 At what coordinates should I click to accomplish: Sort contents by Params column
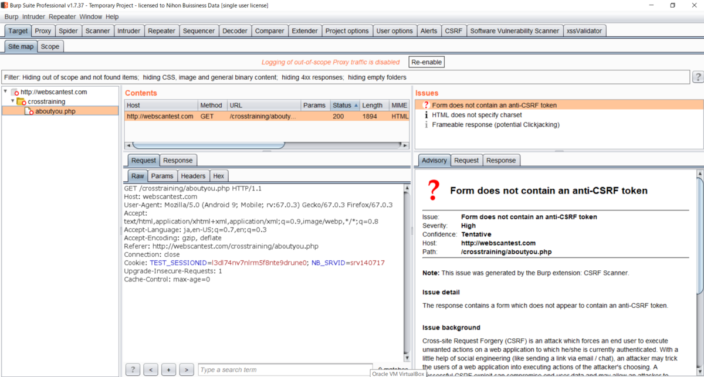315,106
